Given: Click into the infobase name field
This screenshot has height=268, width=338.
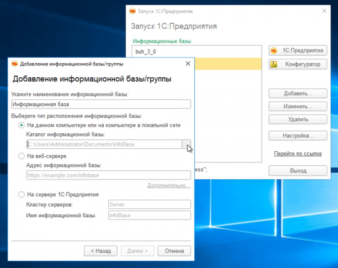Looking at the screenshot, I should (x=101, y=104).
